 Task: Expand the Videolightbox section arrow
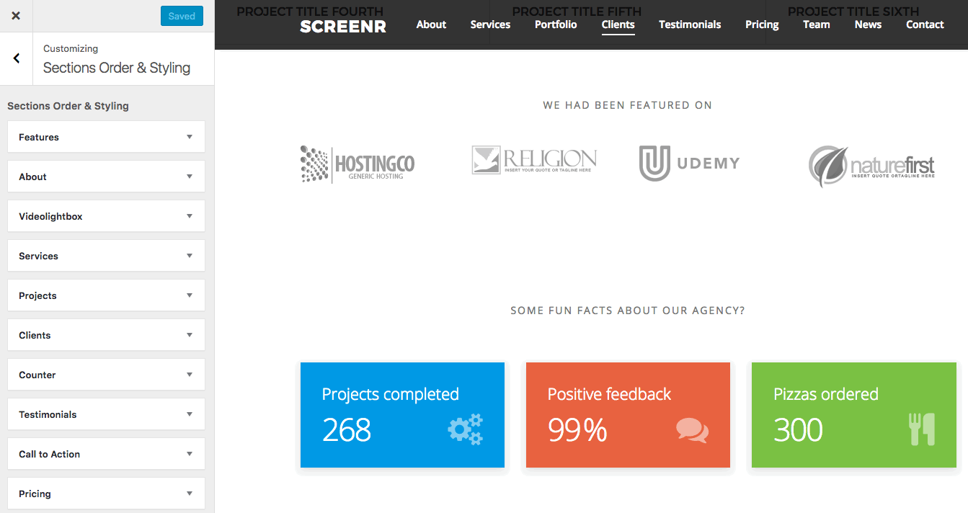point(190,216)
